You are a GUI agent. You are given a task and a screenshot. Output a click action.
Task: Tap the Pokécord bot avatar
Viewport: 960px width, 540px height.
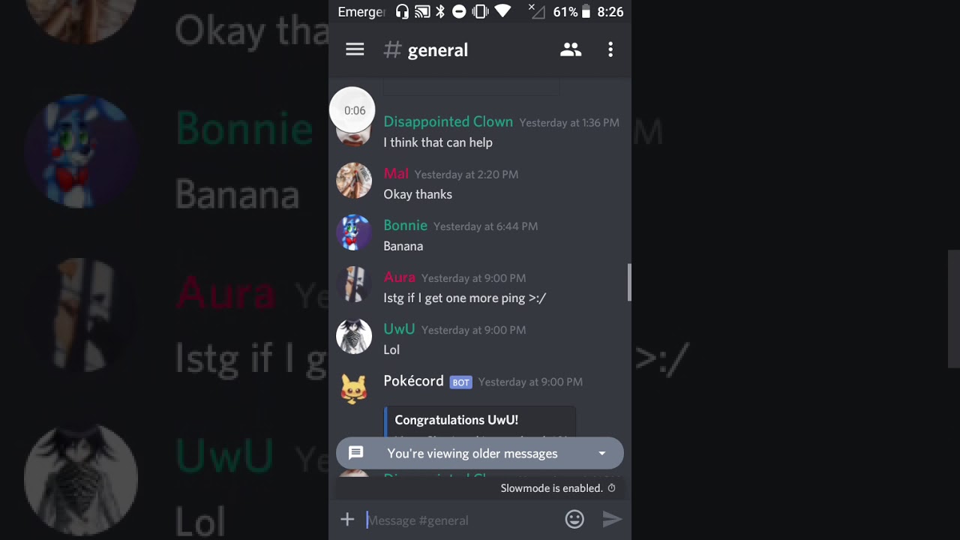click(353, 388)
